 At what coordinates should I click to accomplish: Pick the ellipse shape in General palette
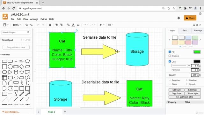27,61
